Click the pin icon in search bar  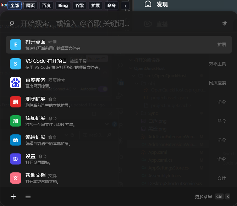[225, 23]
